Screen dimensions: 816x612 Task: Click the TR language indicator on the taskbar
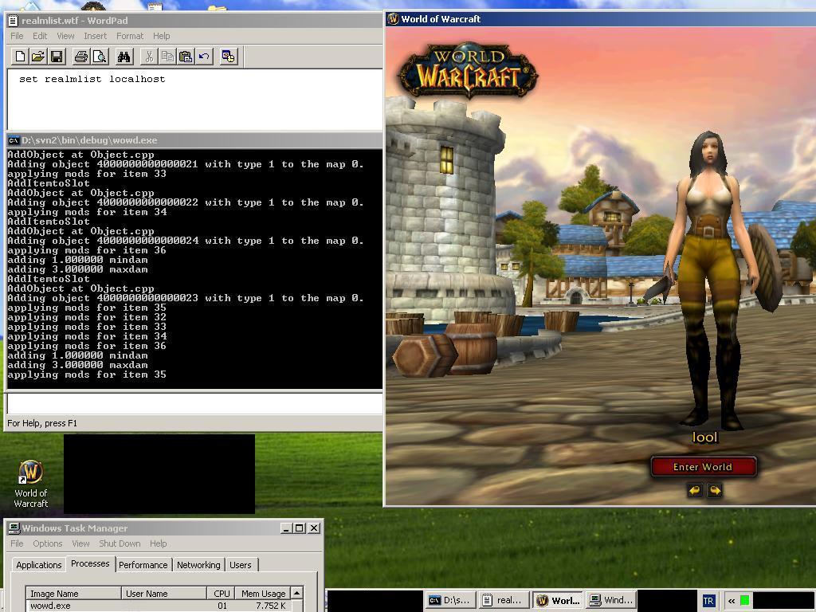708,601
